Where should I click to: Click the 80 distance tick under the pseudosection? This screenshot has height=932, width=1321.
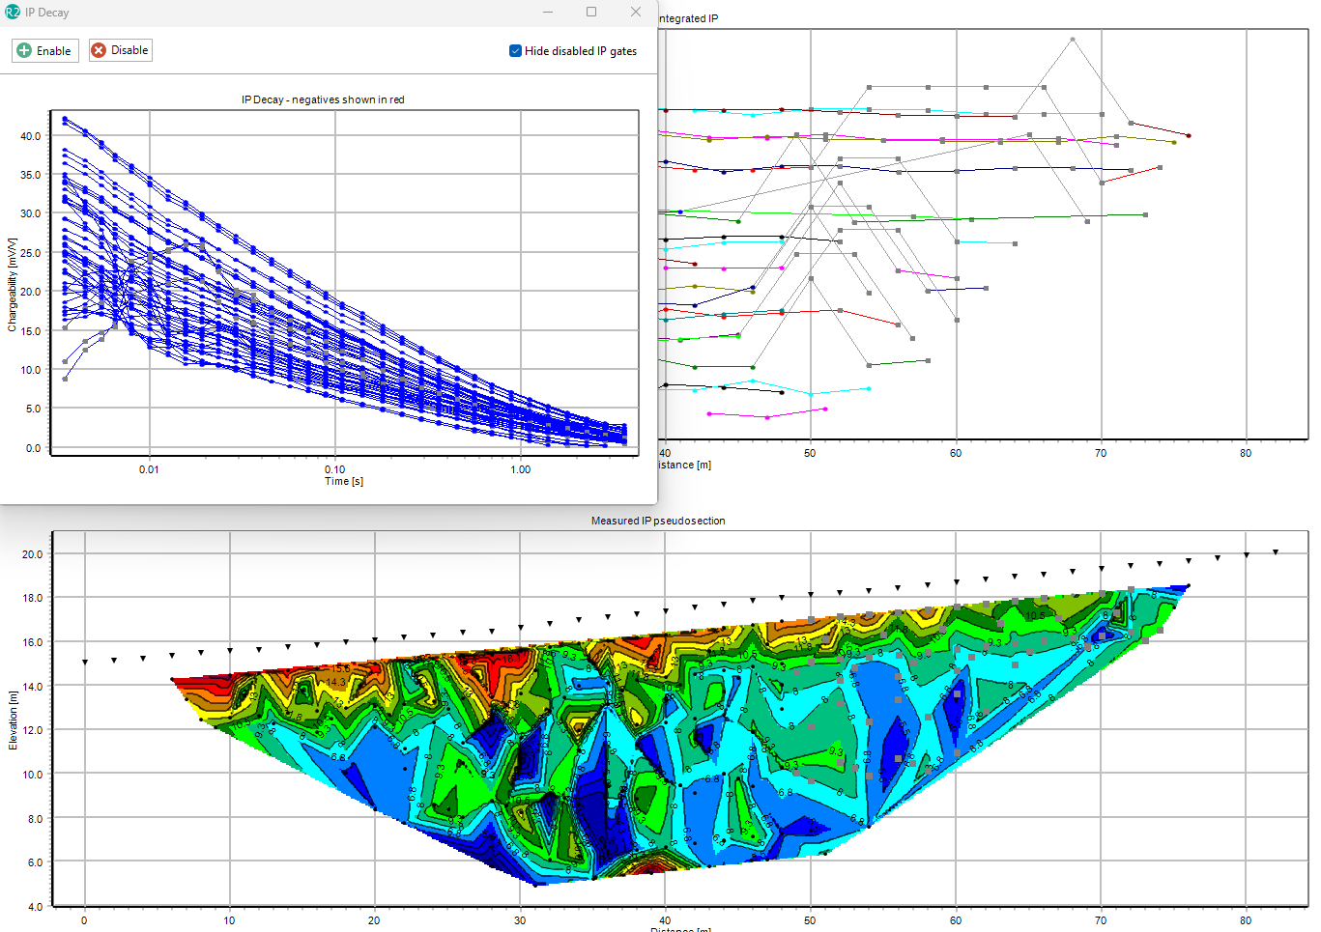1246,920
